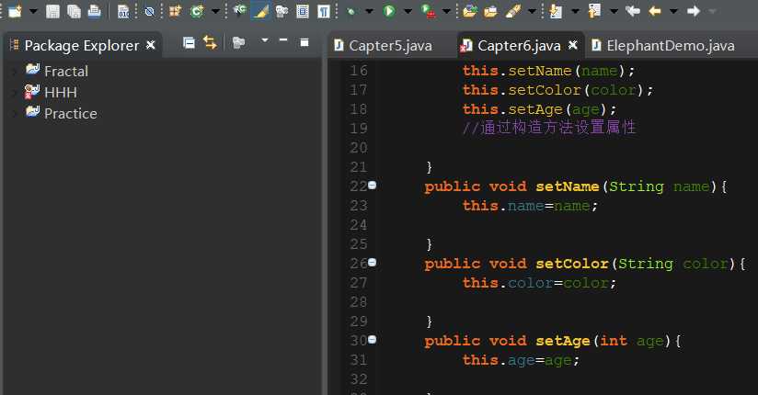
Task: Toggle Mark Occurrences highlighter icon
Action: coord(260,11)
